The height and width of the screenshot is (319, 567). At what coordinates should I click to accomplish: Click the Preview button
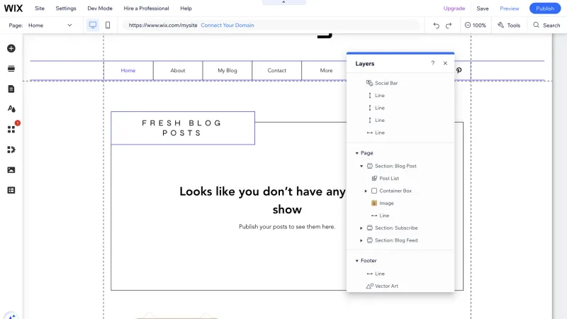coord(510,9)
